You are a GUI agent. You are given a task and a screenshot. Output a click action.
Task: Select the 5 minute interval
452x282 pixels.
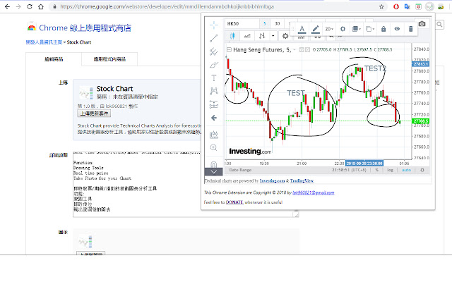(265, 23)
